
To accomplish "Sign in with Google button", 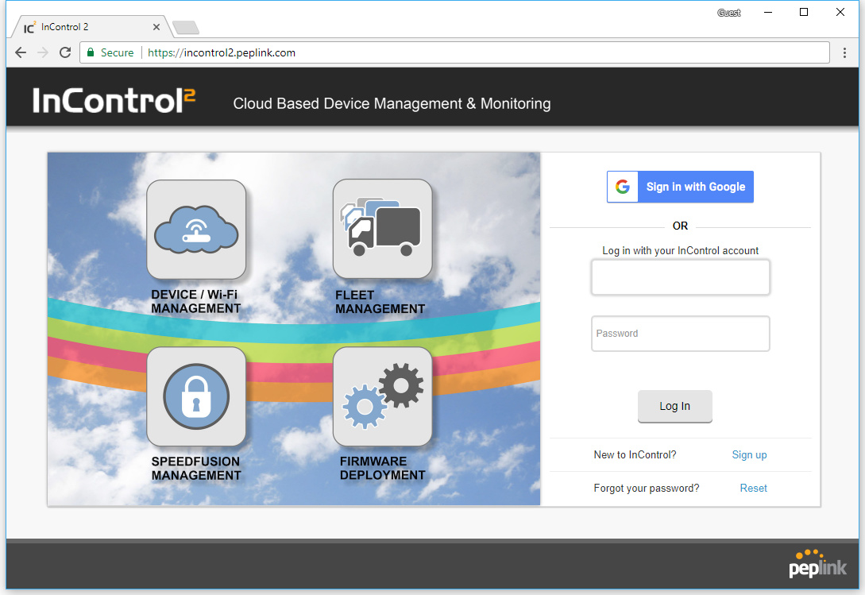I will point(680,187).
